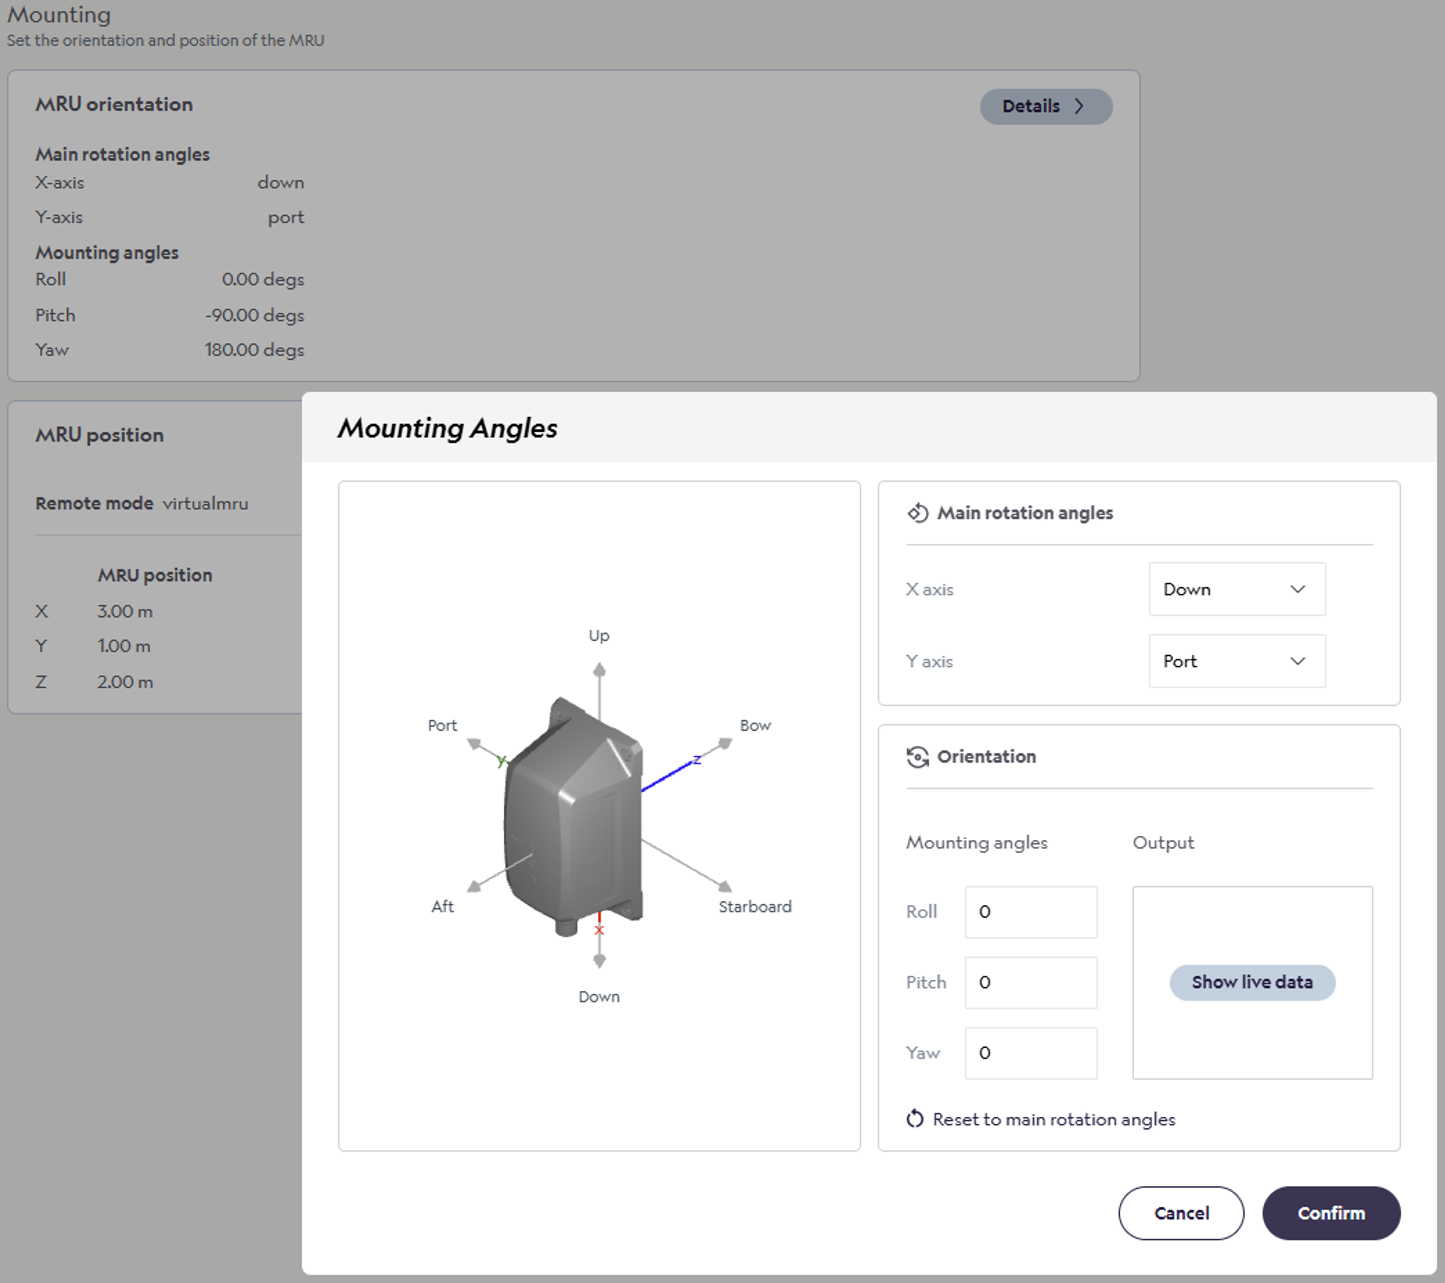This screenshot has height=1283, width=1445.
Task: Click the Bow axis label in viewer
Action: 755,725
